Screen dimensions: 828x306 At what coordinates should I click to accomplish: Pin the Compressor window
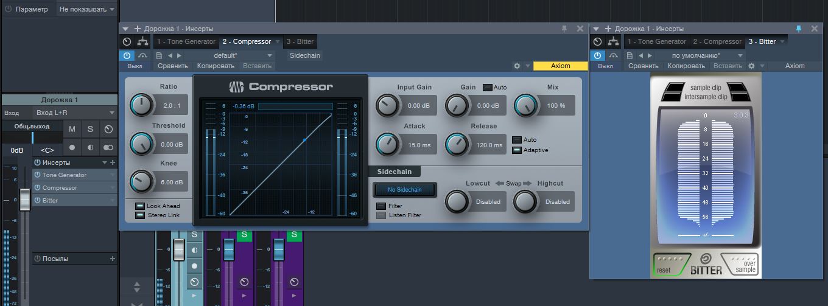tap(564, 29)
